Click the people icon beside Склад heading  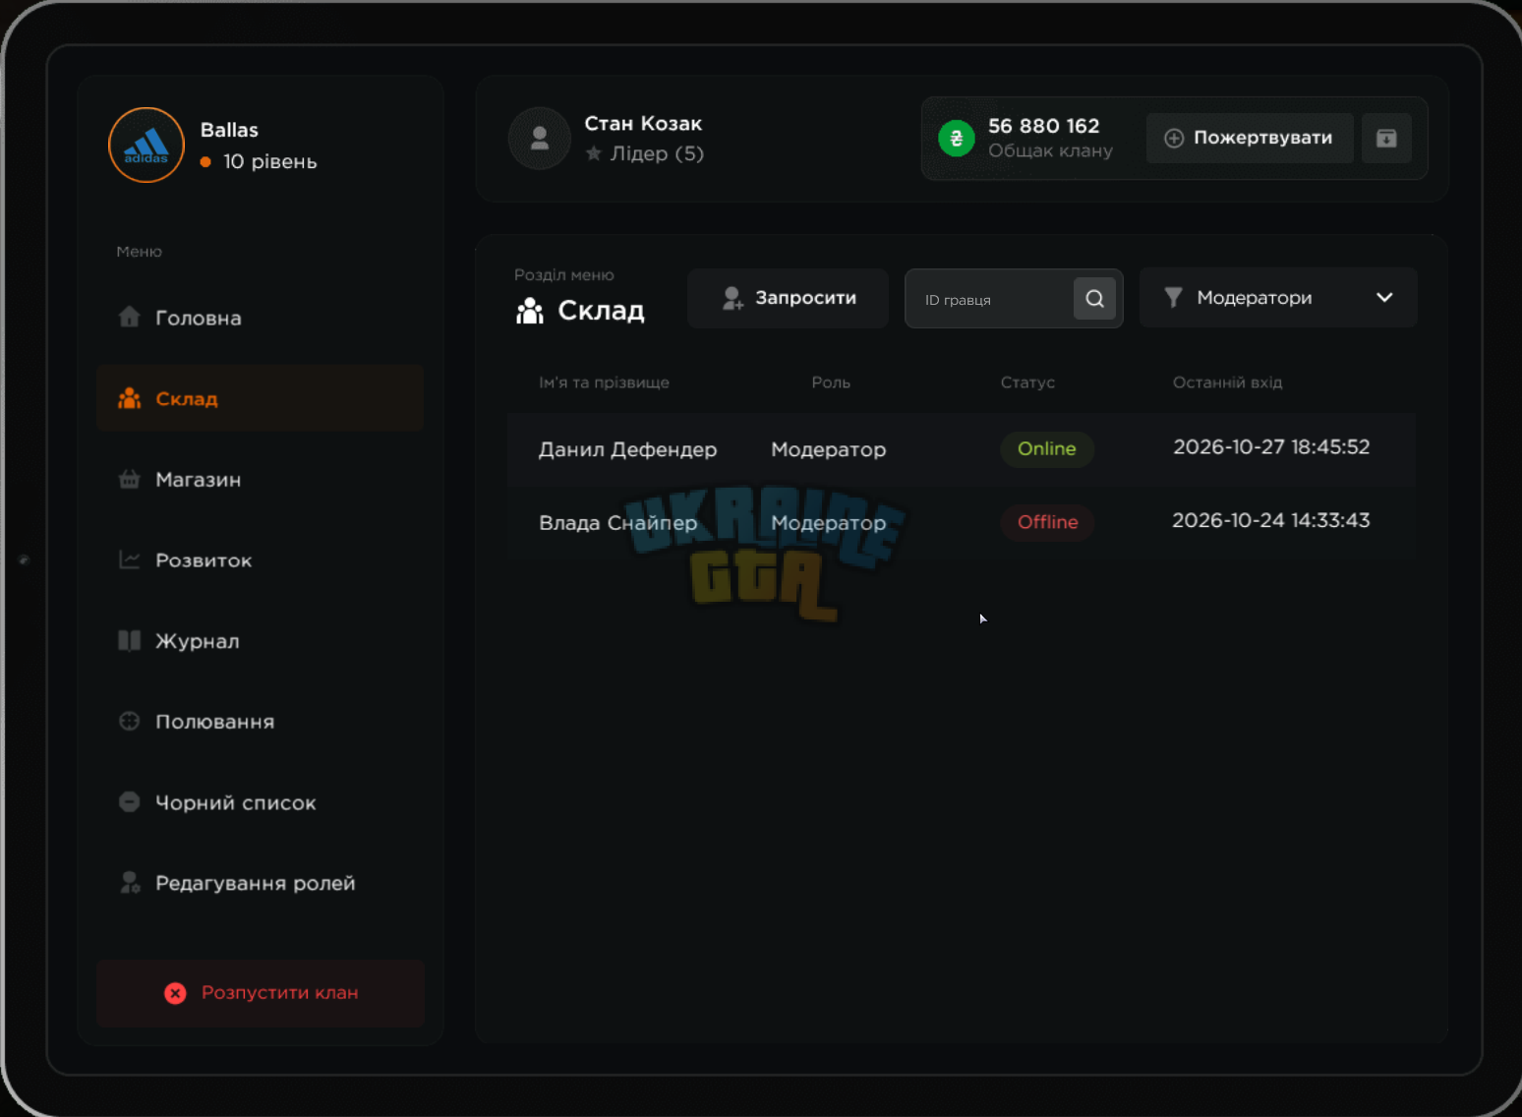click(x=530, y=311)
